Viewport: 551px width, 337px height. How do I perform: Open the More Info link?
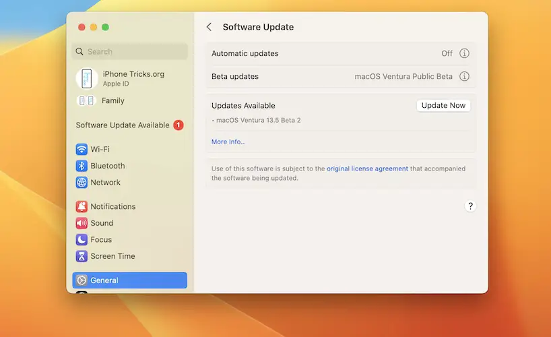(228, 142)
